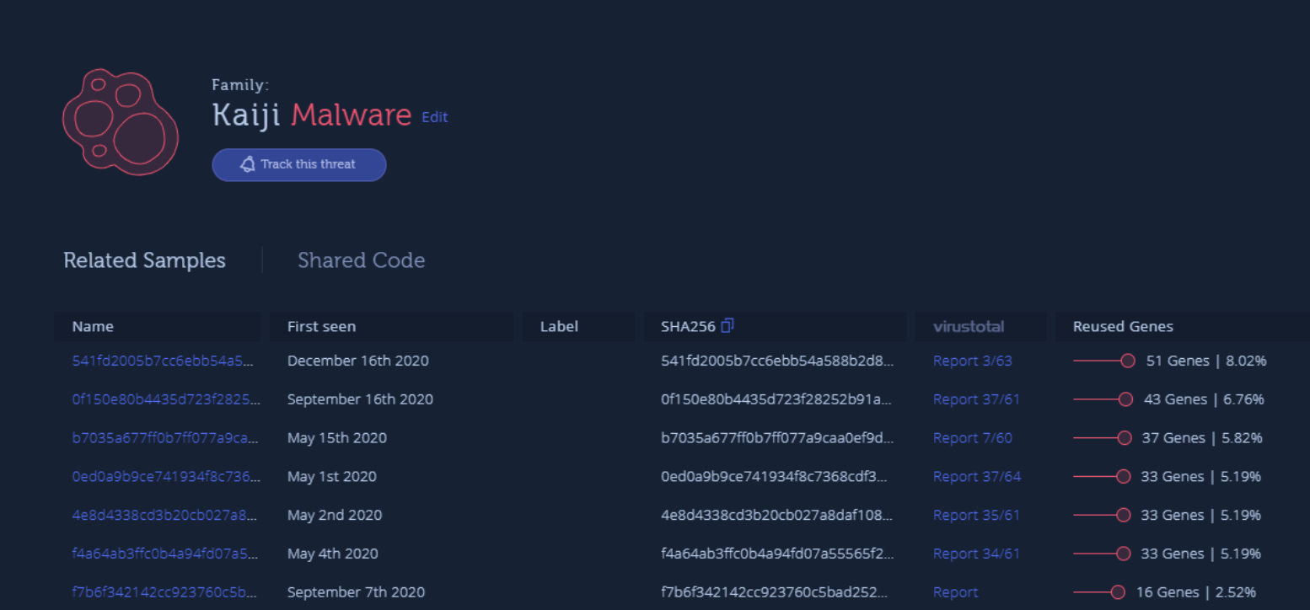Viewport: 1310px width, 610px height.
Task: Select the hash 0f150e80b4435d723f28252b91a...
Action: click(x=776, y=399)
